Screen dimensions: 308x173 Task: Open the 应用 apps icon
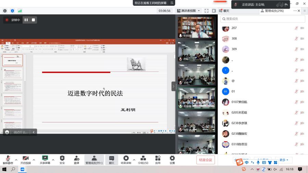tap(158, 158)
